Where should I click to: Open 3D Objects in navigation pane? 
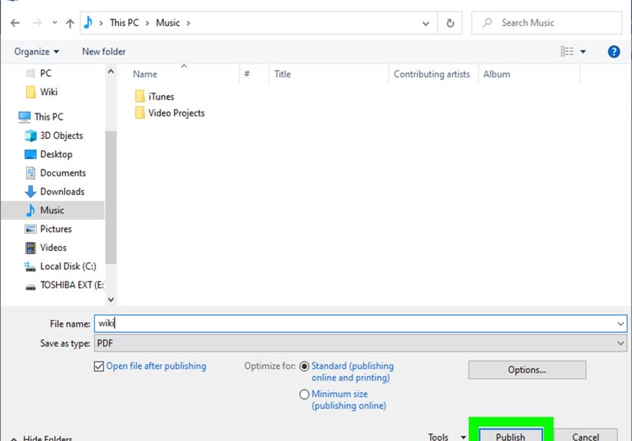(61, 136)
